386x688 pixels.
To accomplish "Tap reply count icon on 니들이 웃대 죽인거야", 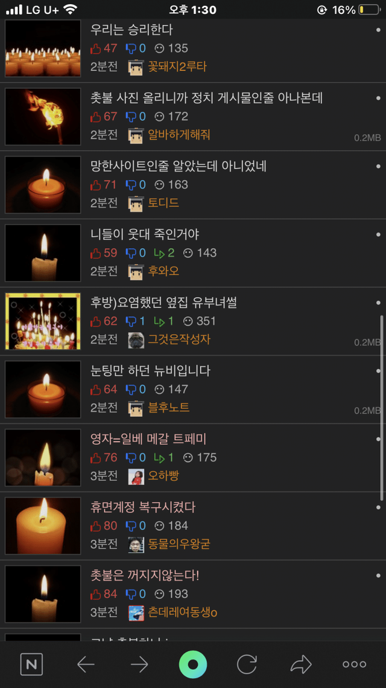I will pos(159,253).
